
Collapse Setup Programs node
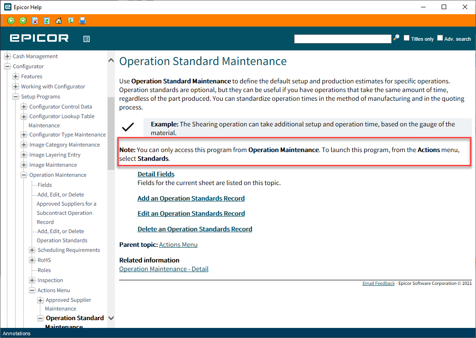point(16,97)
